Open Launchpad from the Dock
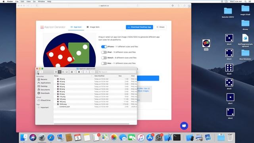 coord(42,137)
